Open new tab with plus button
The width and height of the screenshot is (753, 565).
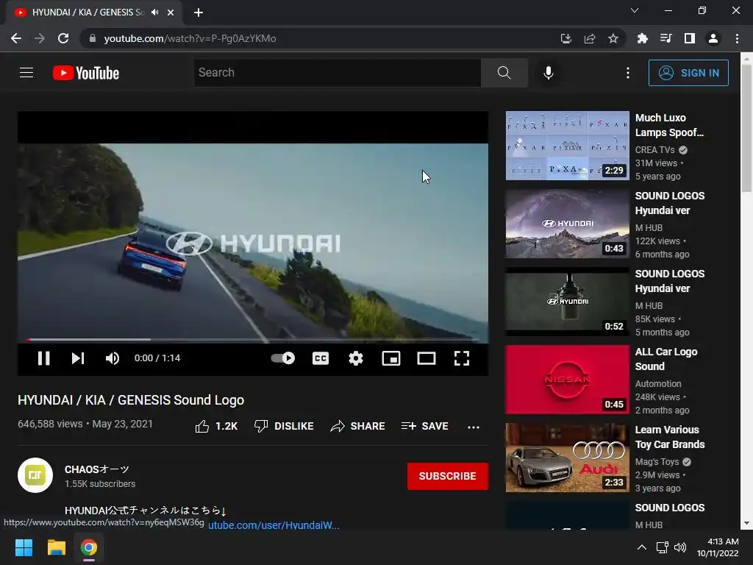[199, 13]
